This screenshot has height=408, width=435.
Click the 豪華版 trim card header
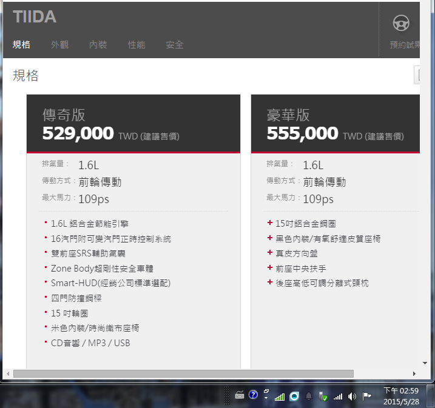tap(336, 124)
